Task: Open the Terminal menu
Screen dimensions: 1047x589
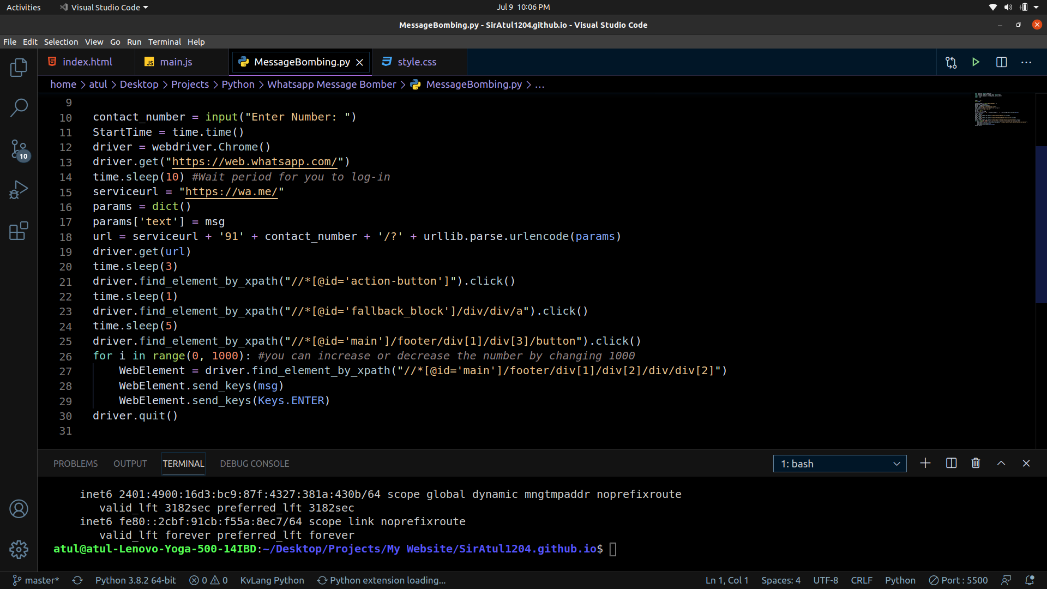Action: pyautogui.click(x=165, y=42)
